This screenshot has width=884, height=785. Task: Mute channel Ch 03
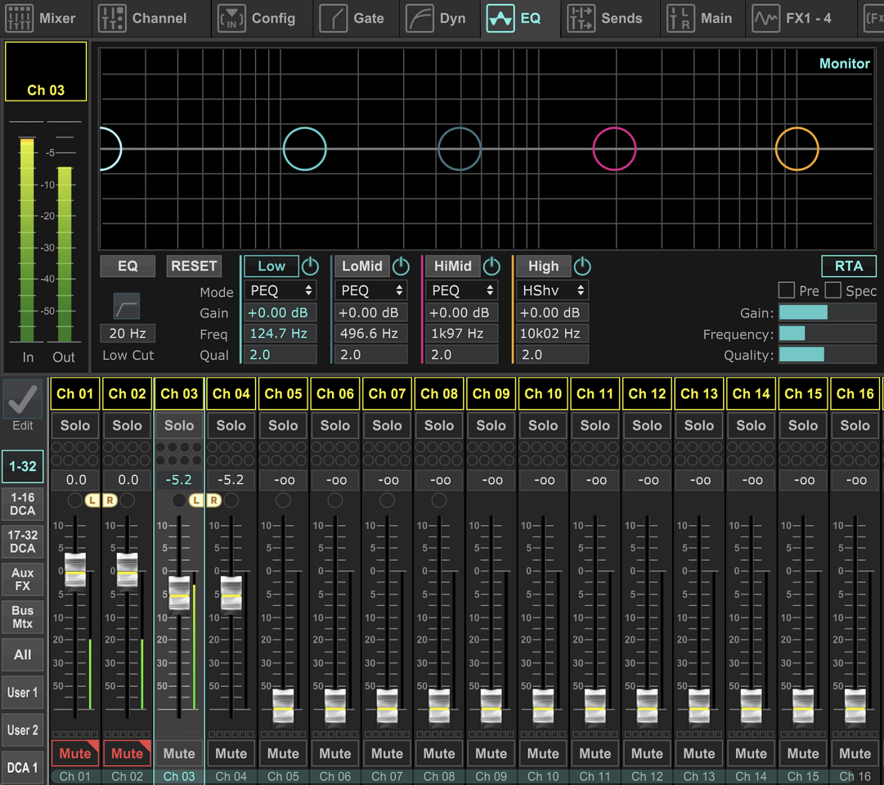[179, 753]
